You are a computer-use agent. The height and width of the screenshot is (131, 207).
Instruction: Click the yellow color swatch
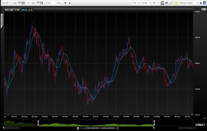point(176,3)
